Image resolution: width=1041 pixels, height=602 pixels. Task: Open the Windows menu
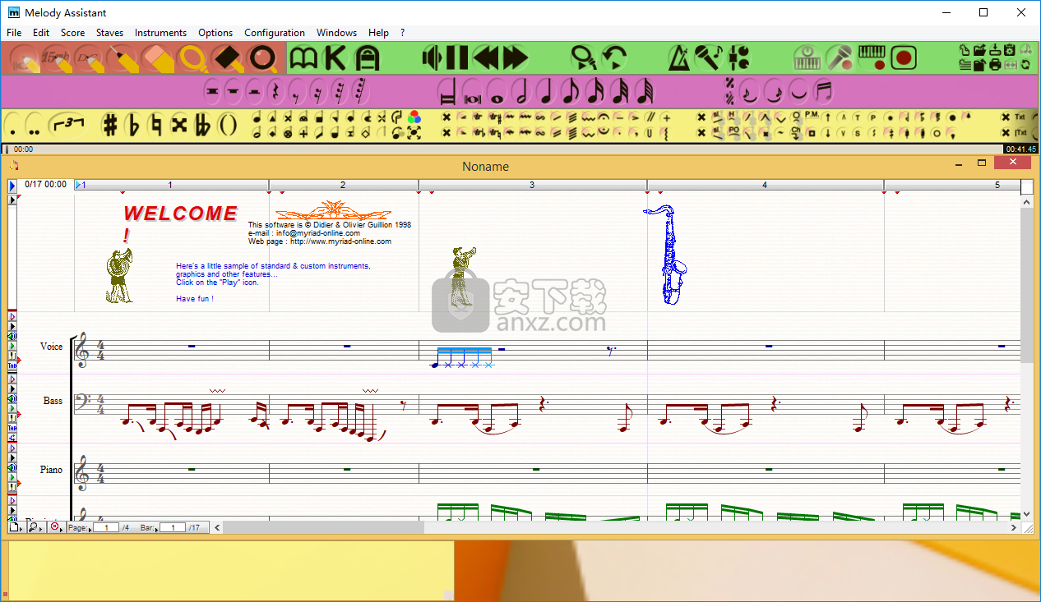coord(336,33)
